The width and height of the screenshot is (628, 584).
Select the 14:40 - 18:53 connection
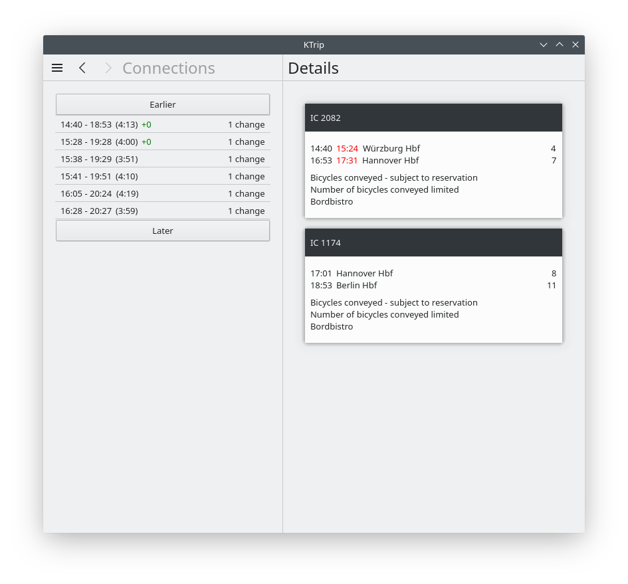tap(163, 124)
